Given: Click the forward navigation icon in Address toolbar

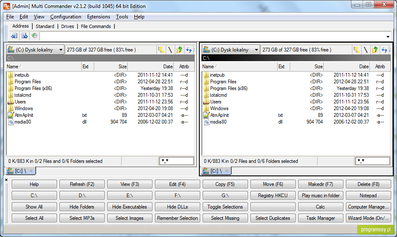Looking at the screenshot, I should (24, 36).
